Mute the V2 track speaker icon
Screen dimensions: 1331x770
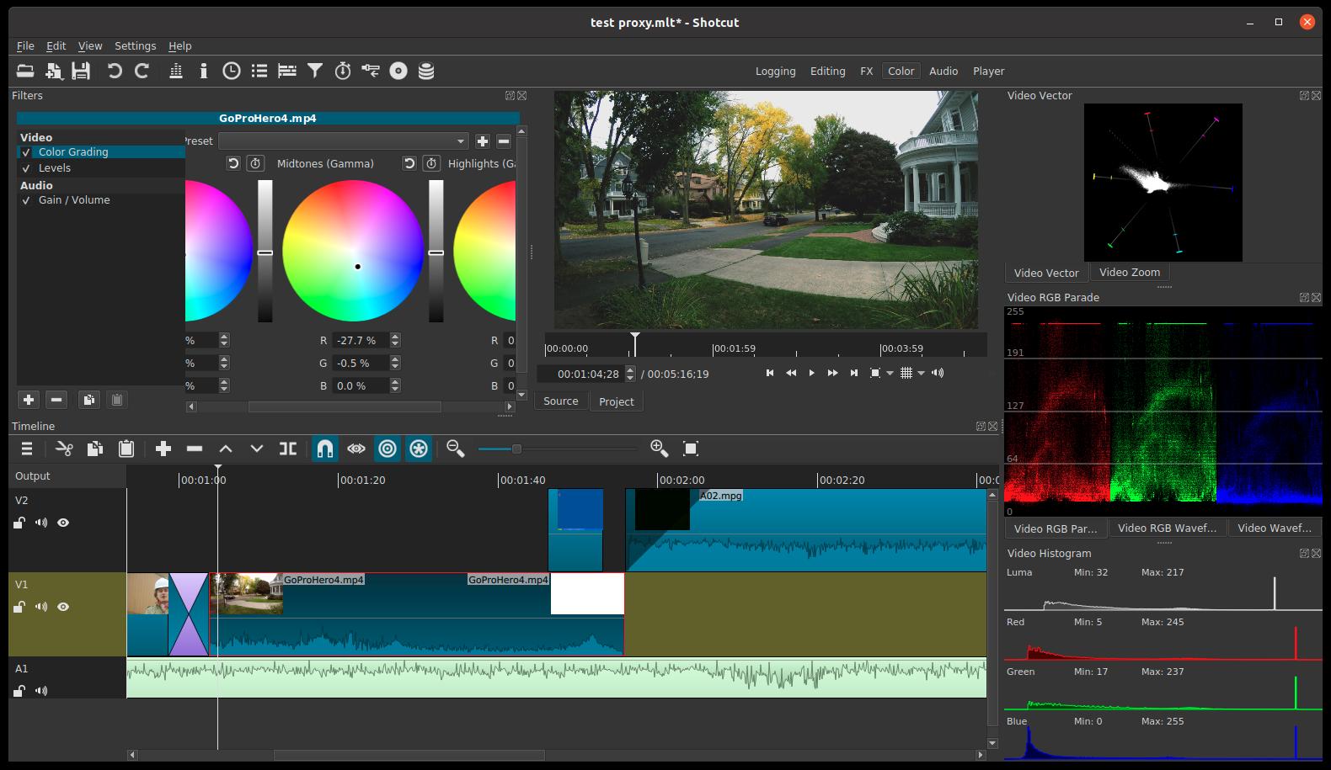pyautogui.click(x=41, y=523)
